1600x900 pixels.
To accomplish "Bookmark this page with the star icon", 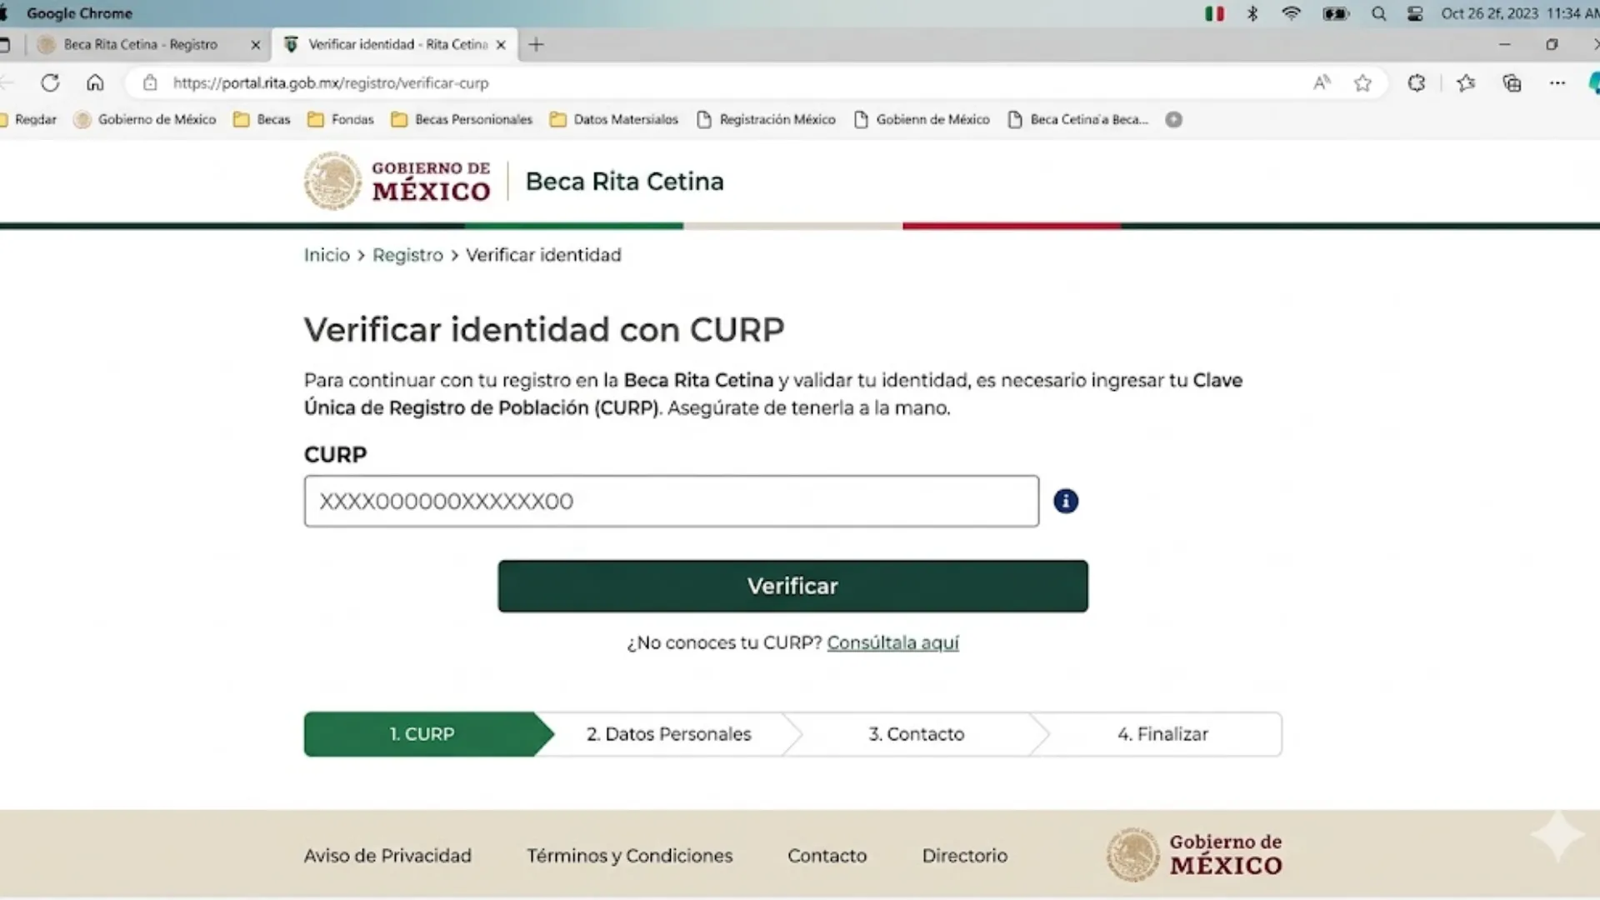I will (x=1362, y=82).
